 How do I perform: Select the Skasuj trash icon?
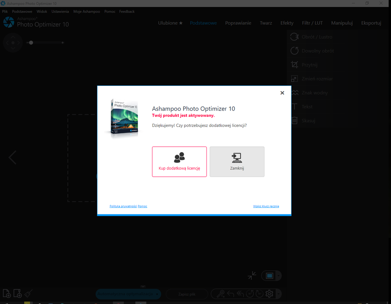(x=294, y=120)
